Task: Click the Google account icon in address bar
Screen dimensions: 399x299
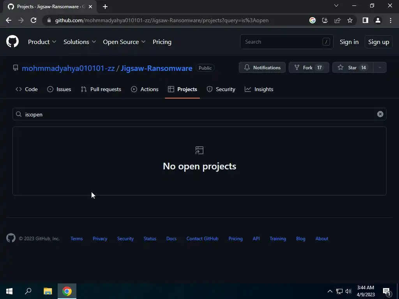Action: (312, 20)
